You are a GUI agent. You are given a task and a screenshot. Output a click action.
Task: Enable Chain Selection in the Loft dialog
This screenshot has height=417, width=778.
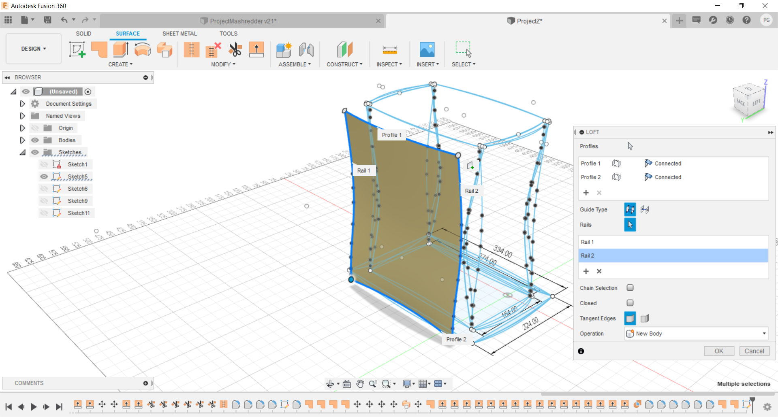tap(630, 287)
